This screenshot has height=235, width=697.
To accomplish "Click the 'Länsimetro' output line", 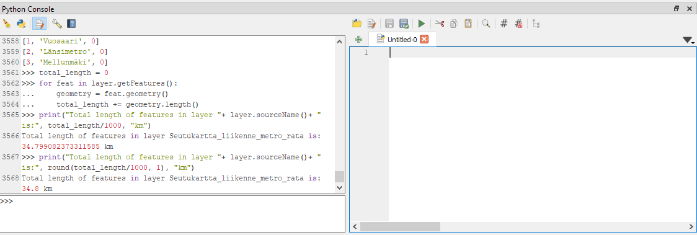I will click(x=64, y=51).
